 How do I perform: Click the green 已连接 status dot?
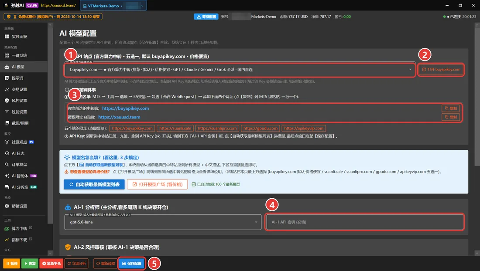(x=444, y=17)
